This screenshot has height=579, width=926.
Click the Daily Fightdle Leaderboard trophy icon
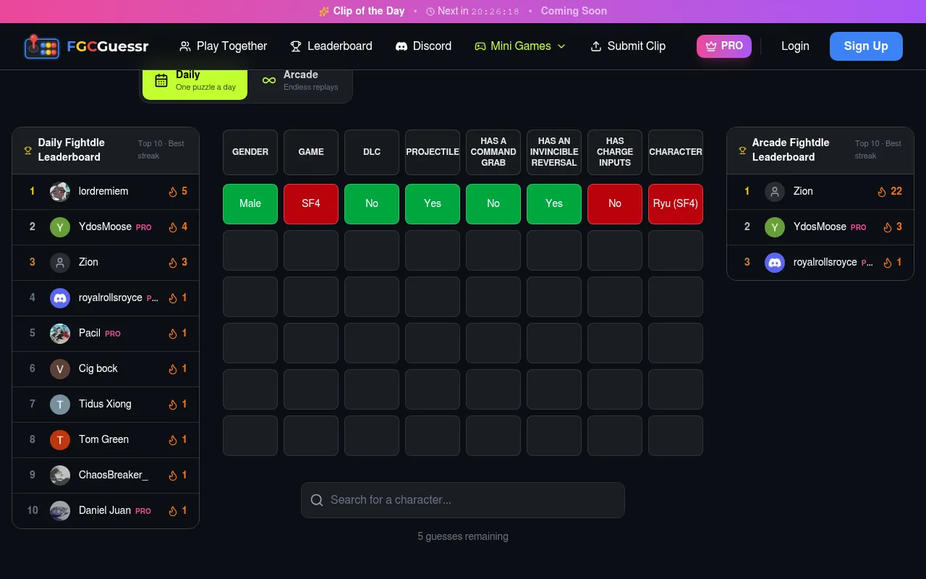(x=28, y=151)
